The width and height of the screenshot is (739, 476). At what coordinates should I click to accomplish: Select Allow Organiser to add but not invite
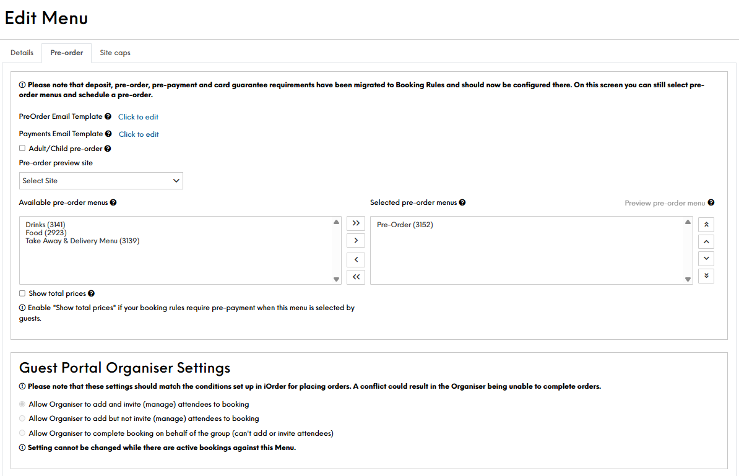23,418
